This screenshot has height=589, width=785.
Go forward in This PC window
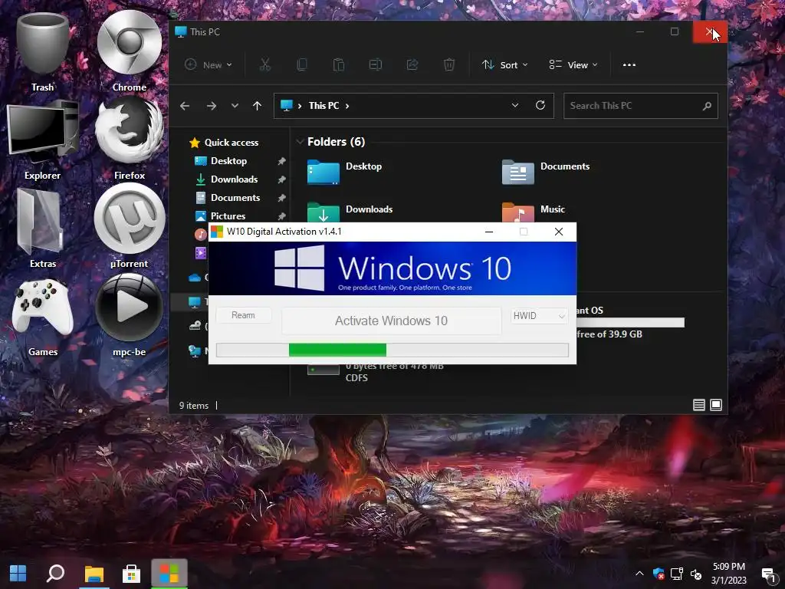[212, 106]
